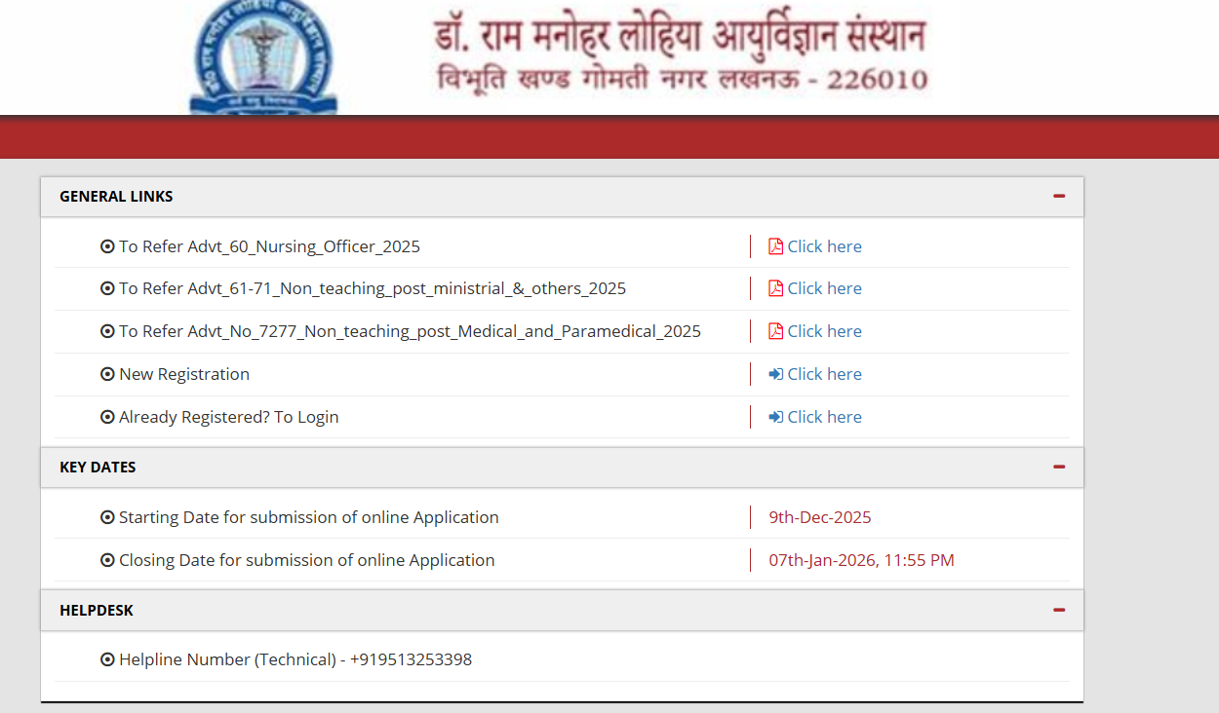Image resolution: width=1219 pixels, height=713 pixels.
Task: Click the institute logo emblem
Action: 261,58
